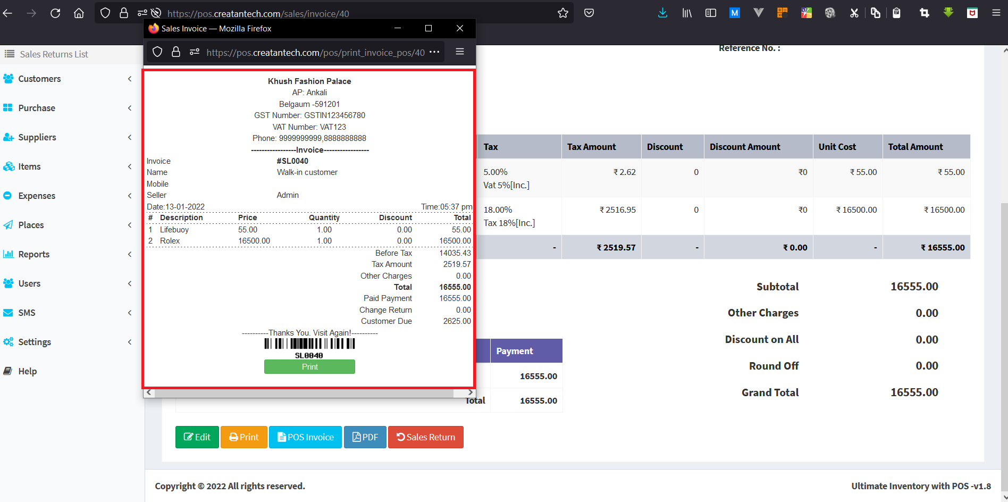This screenshot has width=1008, height=502.
Task: View tracking protection shield in main address bar
Action: click(105, 13)
